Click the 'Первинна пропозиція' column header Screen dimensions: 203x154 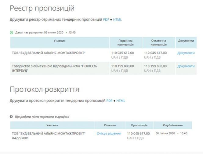[x=125, y=43]
